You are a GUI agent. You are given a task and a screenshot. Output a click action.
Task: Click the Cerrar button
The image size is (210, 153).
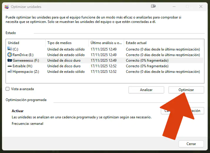(191, 144)
